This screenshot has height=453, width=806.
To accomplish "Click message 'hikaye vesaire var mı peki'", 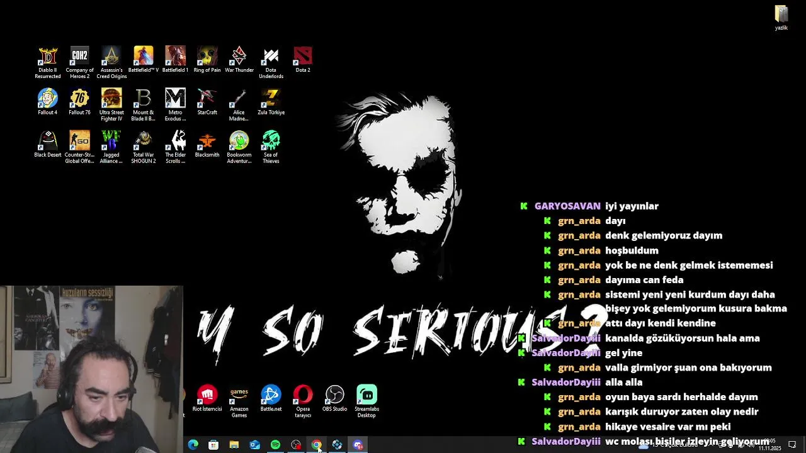I will pos(668,427).
